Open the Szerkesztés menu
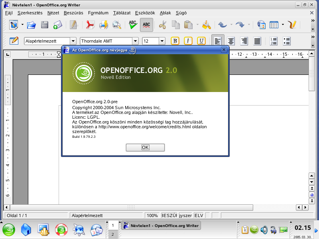This screenshot has width=319, height=239. point(30,13)
